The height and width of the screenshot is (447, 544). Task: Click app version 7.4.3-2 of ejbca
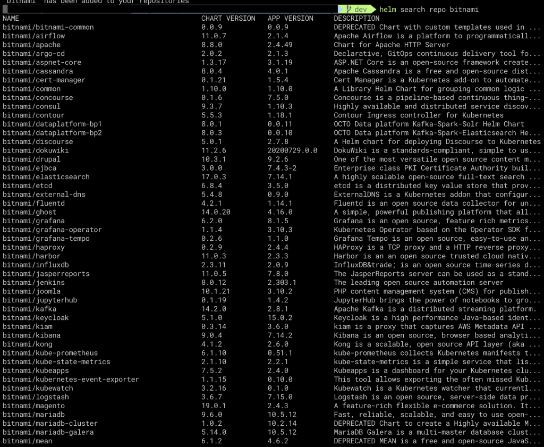(282, 168)
